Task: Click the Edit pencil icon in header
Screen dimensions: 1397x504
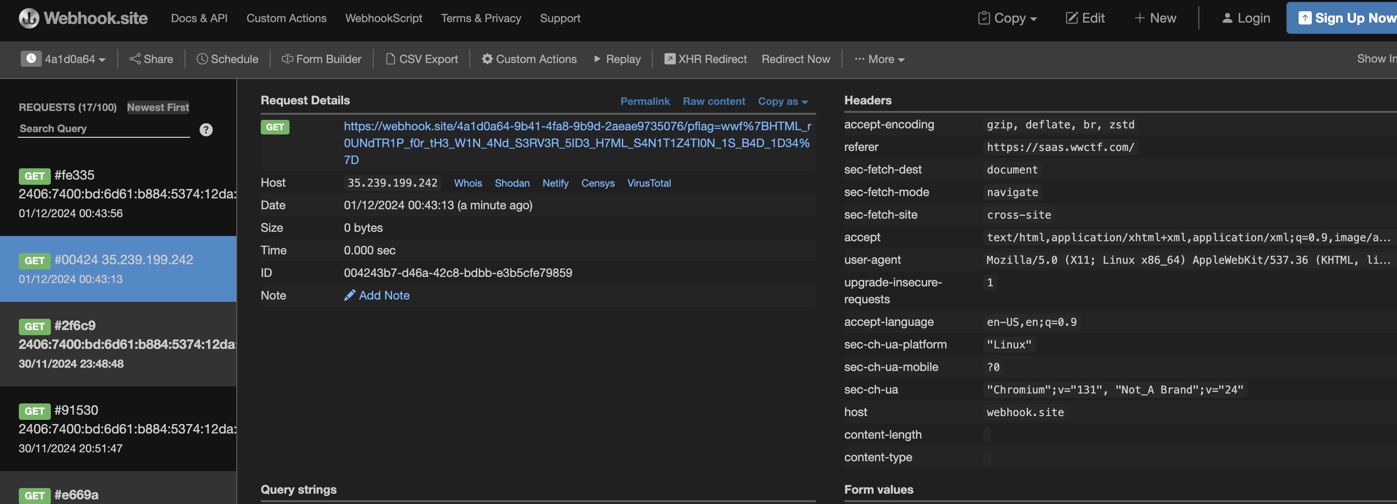Action: point(1072,18)
